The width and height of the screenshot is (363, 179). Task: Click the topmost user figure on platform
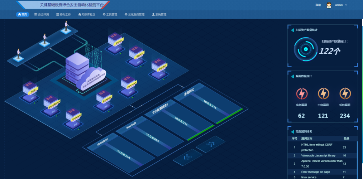click(66, 28)
